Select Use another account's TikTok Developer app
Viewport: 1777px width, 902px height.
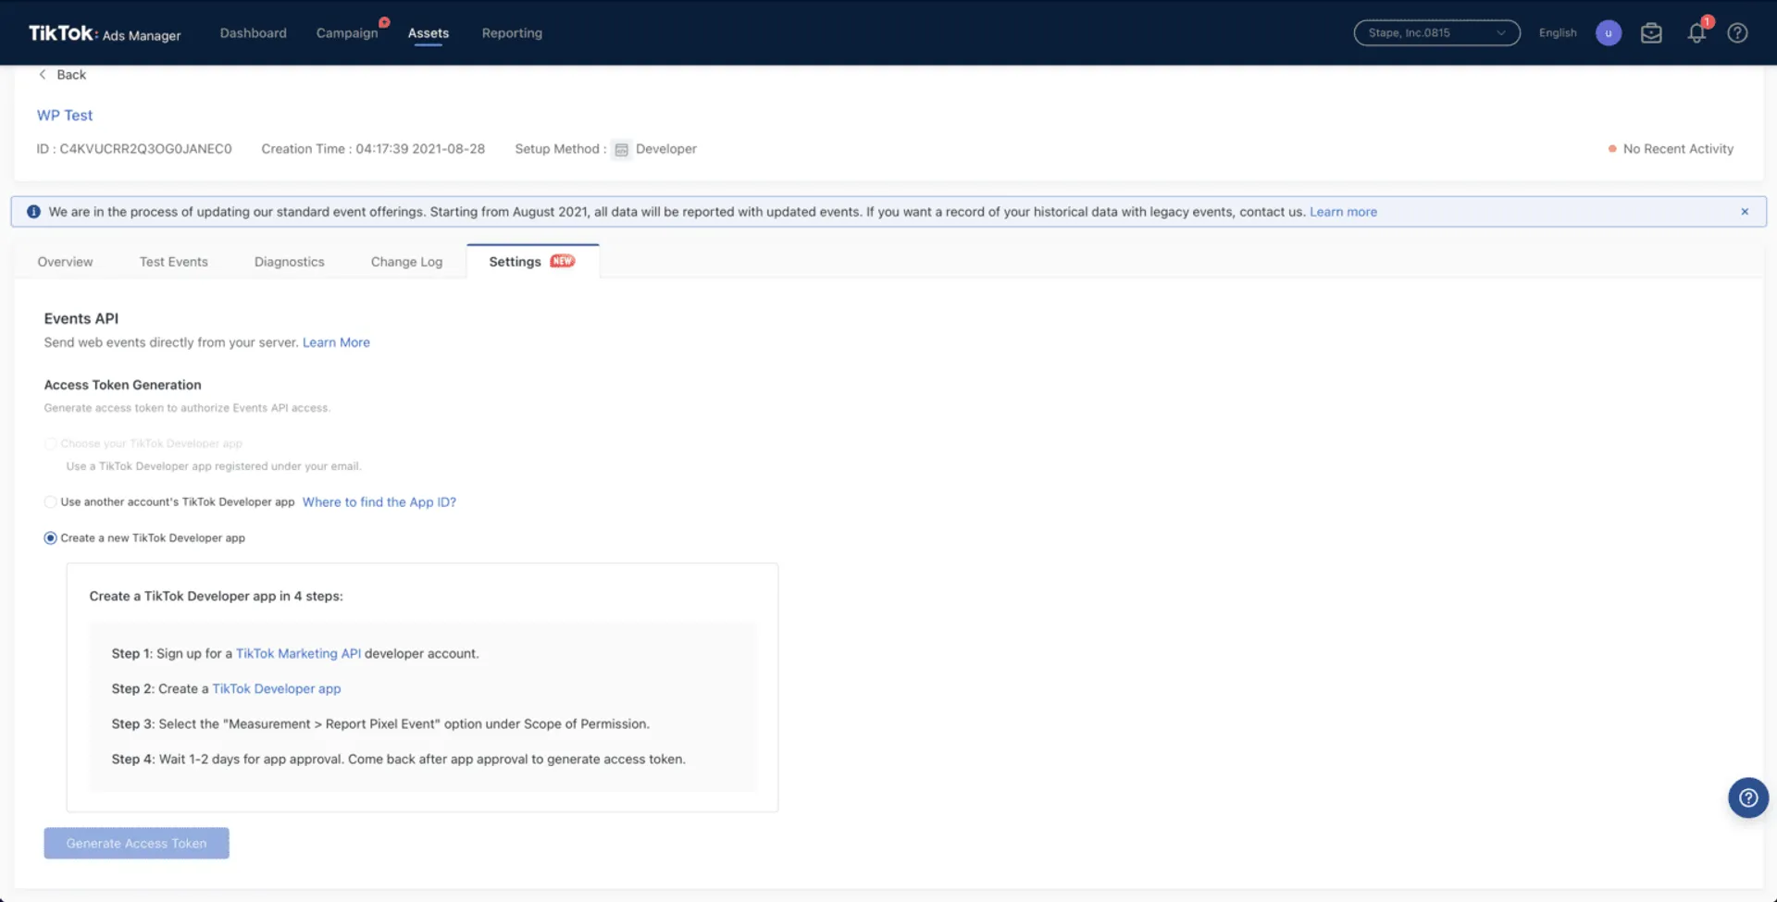50,502
